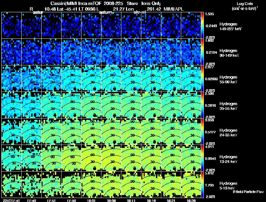
Task: Select the Hydrogen 24-35 keV panel at 18:16
Action: (x=151, y=132)
